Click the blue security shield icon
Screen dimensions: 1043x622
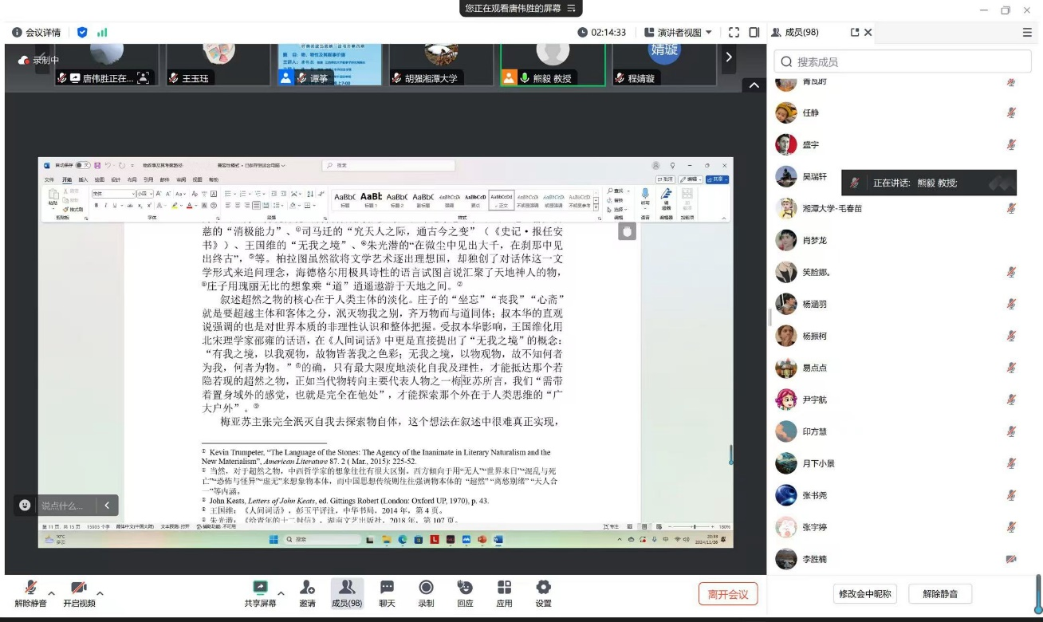82,33
